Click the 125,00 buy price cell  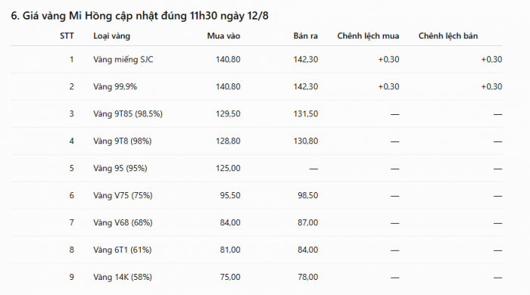coord(228,169)
